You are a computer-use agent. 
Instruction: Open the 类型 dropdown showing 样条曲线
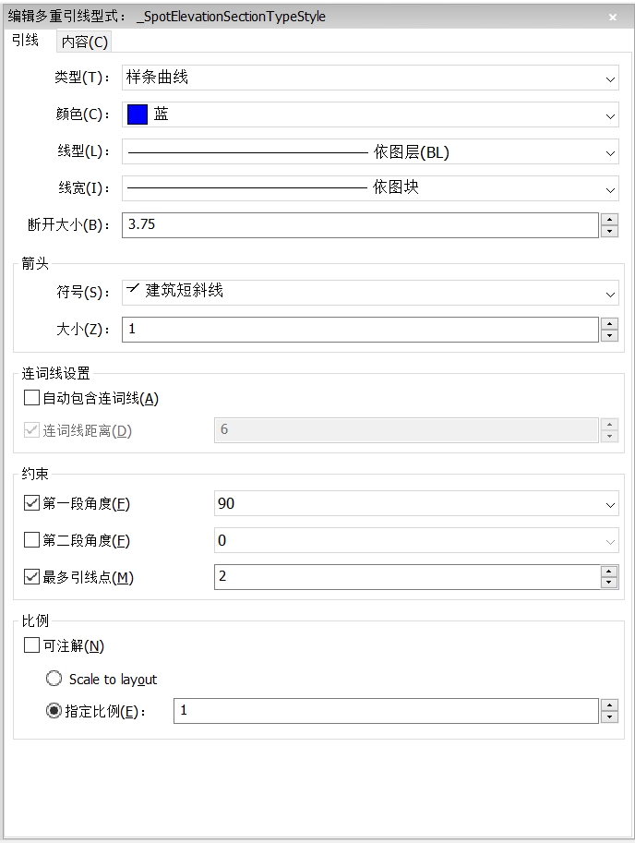click(x=370, y=78)
